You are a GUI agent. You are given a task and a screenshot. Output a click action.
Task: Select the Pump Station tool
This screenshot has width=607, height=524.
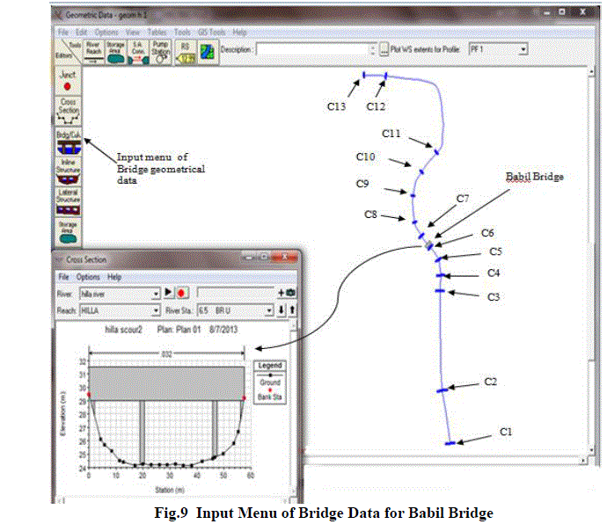(x=161, y=50)
